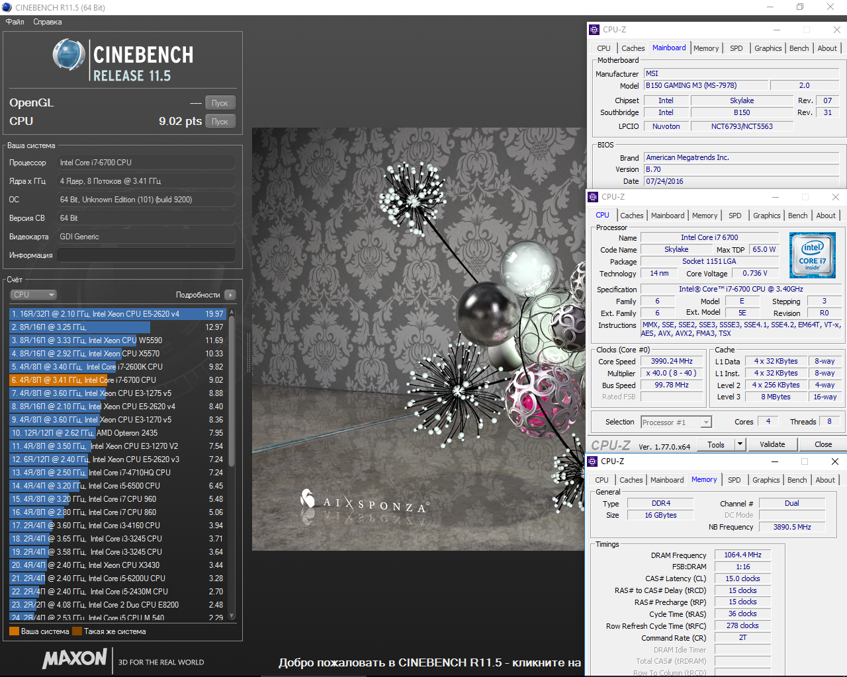847x677 pixels.
Task: Click the CPU-Z icon in Mainboard window title
Action: (594, 30)
